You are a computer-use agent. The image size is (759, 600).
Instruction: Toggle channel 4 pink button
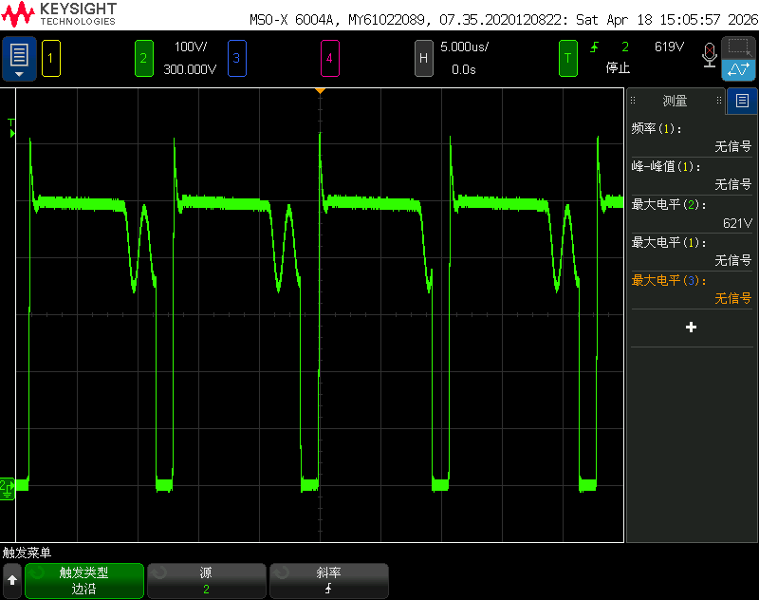click(329, 59)
